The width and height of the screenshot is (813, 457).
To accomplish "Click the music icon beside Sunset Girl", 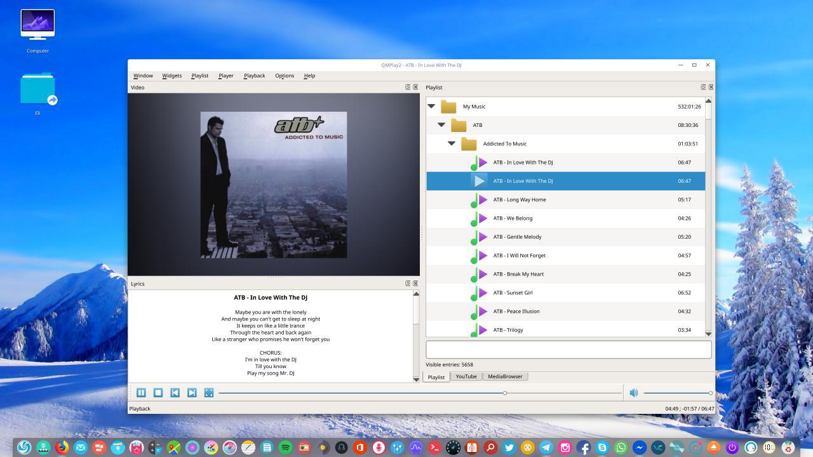I will pyautogui.click(x=479, y=293).
